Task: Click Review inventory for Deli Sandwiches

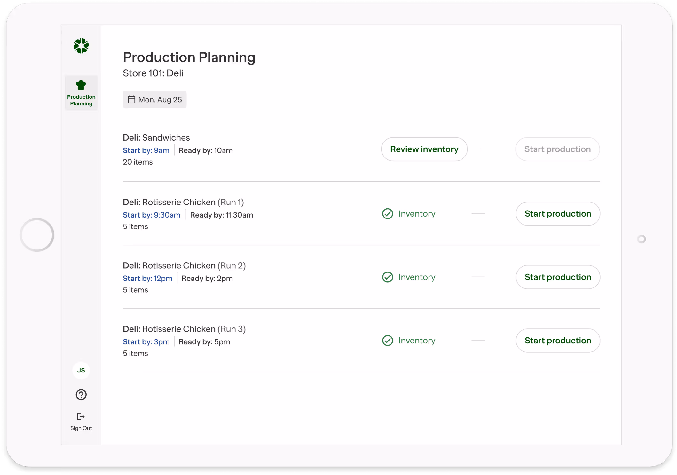Action: (x=424, y=149)
